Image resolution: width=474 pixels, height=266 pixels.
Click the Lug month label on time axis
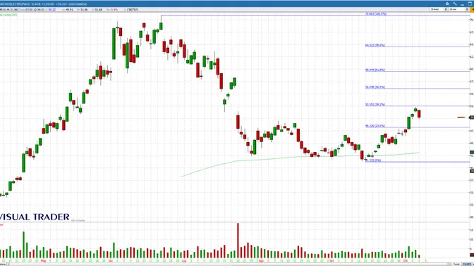(184, 260)
